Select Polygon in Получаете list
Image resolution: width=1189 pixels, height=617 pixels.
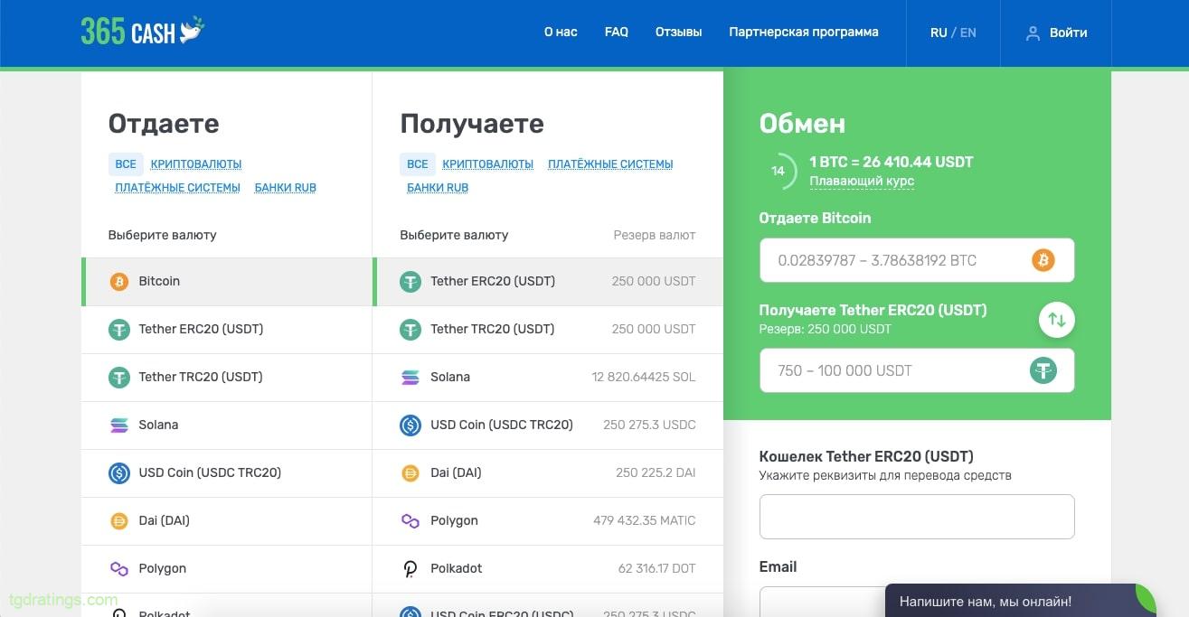548,521
